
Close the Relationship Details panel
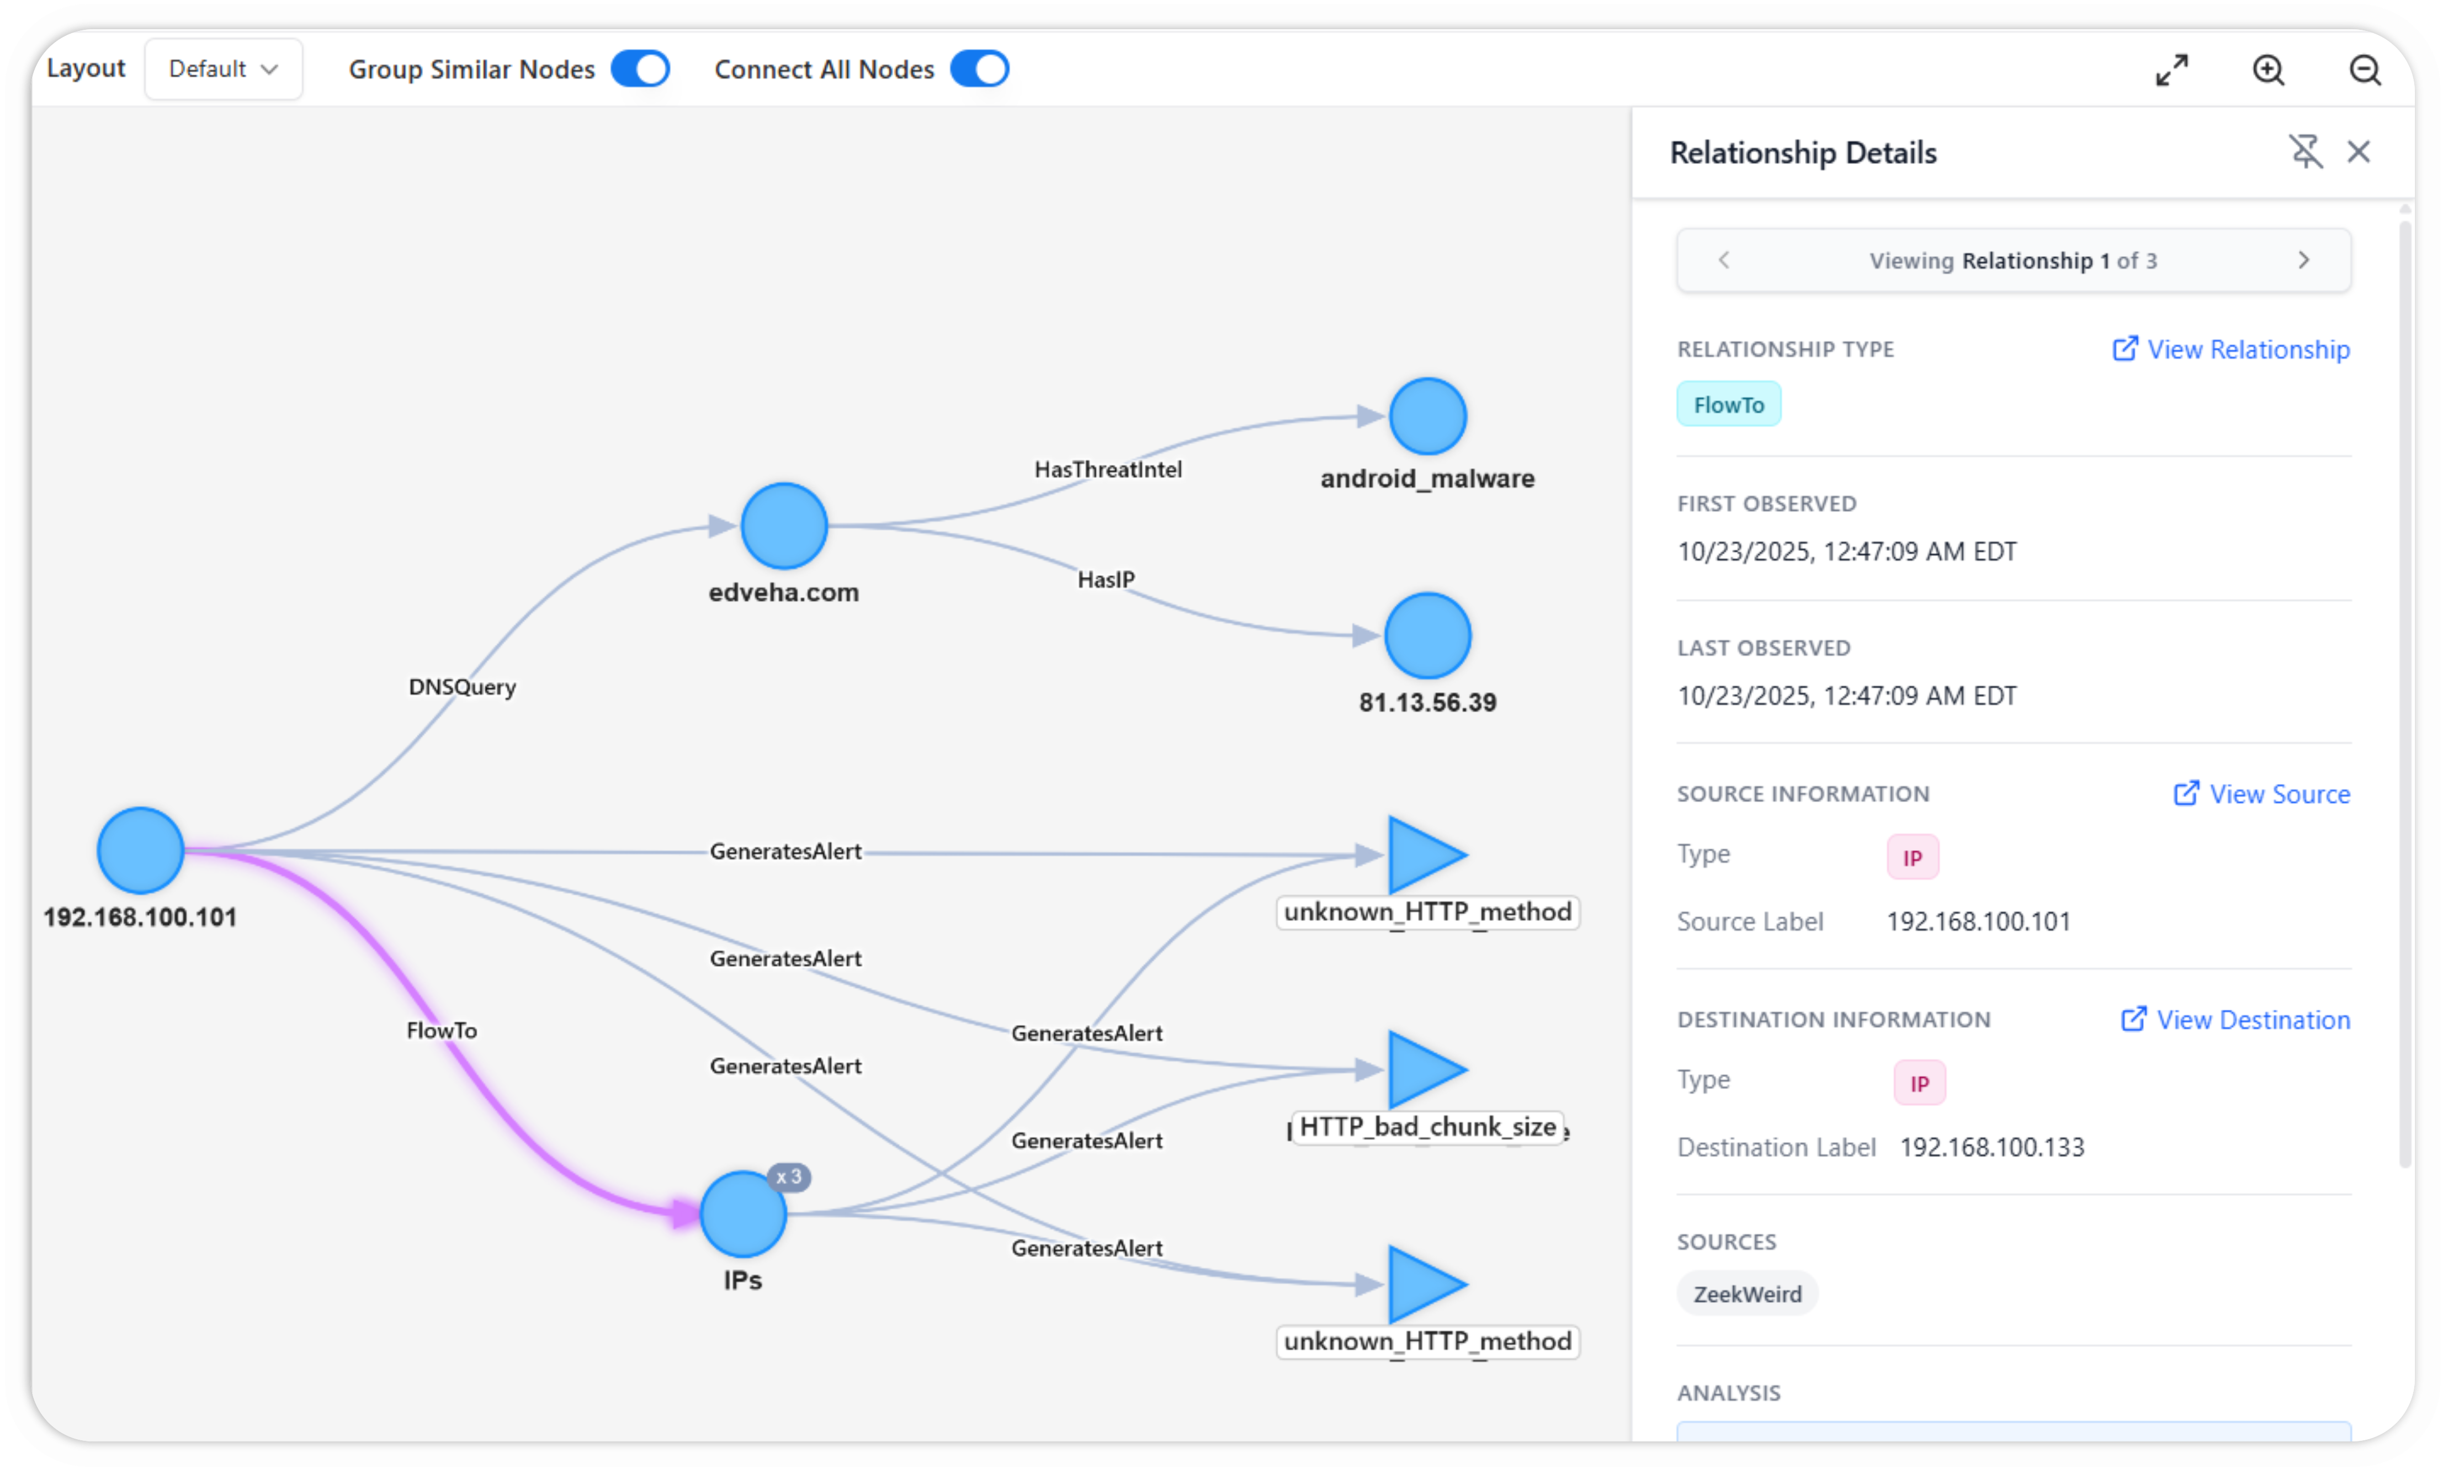pos(2359,152)
